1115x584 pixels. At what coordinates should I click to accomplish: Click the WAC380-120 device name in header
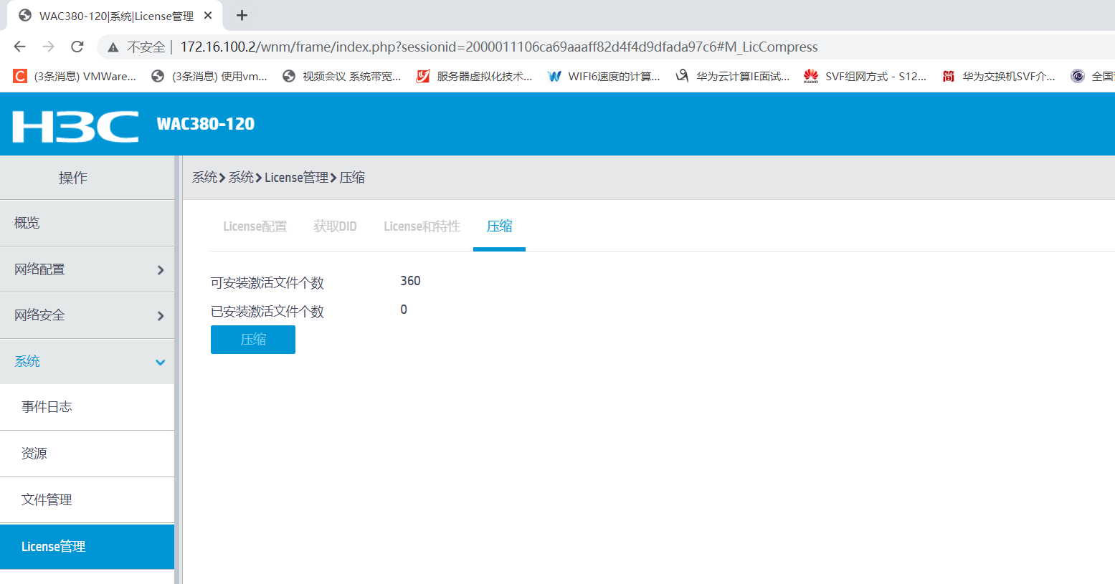[206, 124]
